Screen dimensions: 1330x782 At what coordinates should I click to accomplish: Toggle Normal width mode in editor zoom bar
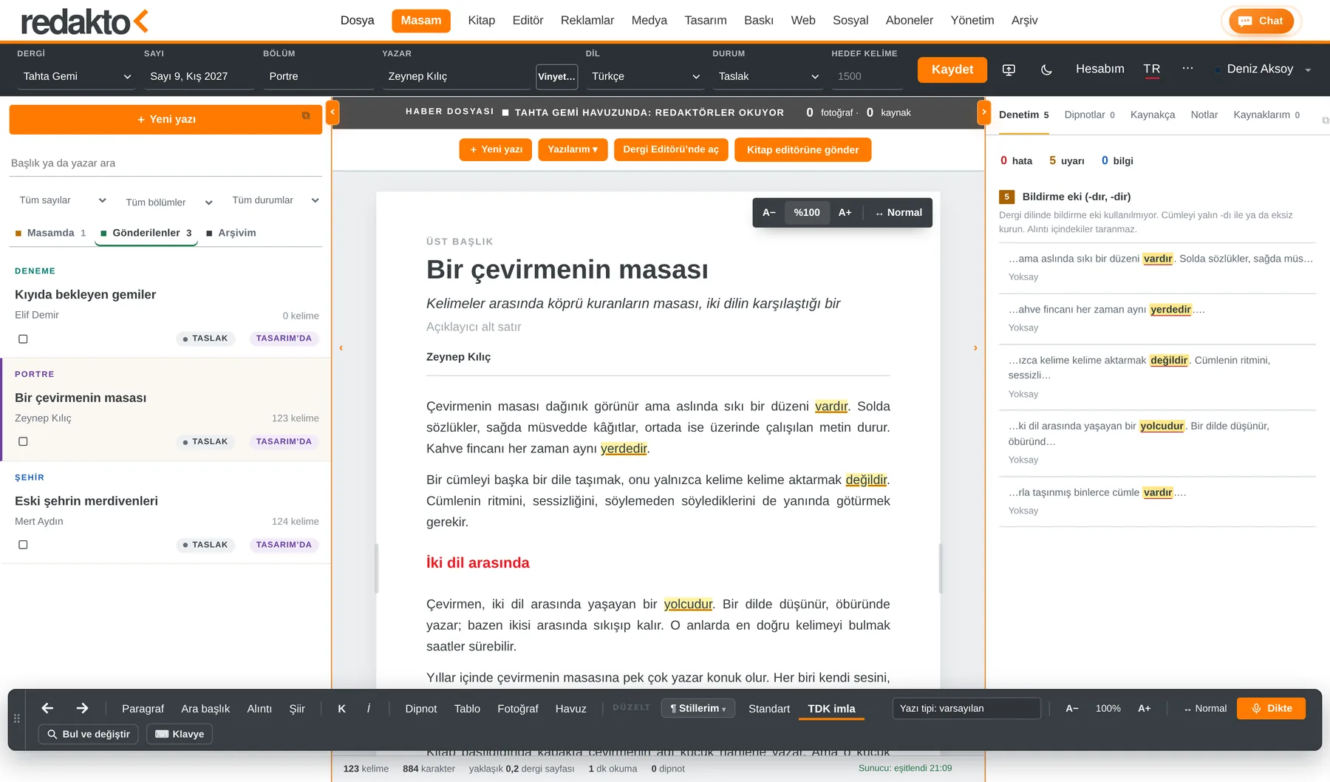898,213
